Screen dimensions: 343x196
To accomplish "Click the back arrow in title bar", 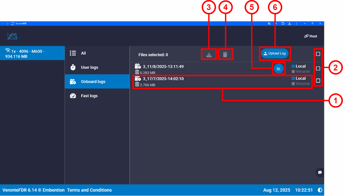I will coord(8,24).
